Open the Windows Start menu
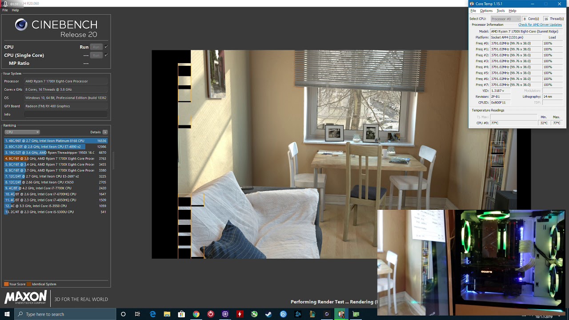Image resolution: width=569 pixels, height=320 pixels. coord(7,314)
